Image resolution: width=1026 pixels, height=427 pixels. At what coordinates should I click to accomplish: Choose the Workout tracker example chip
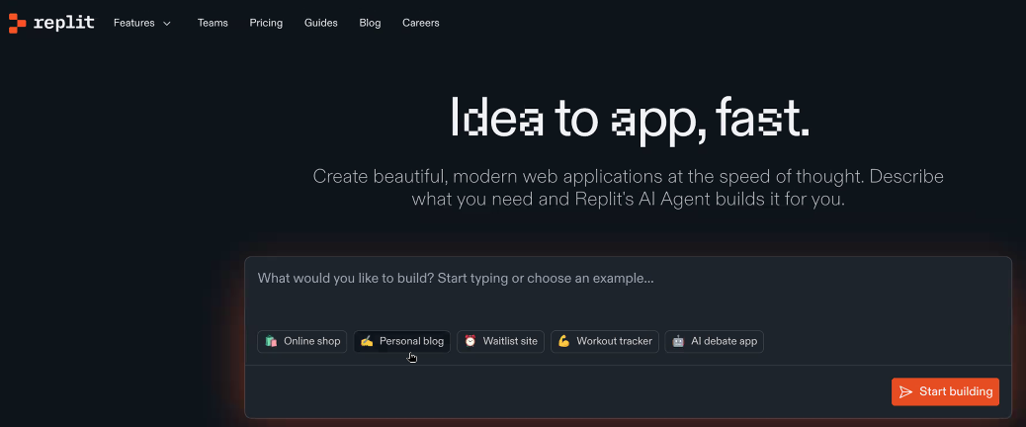point(605,341)
